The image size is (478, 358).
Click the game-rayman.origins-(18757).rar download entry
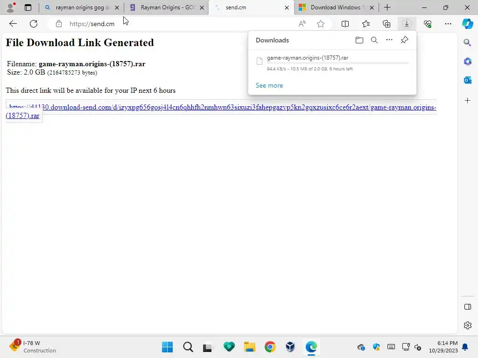tap(332, 63)
